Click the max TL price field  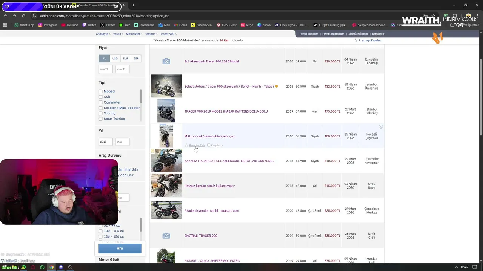123,69
